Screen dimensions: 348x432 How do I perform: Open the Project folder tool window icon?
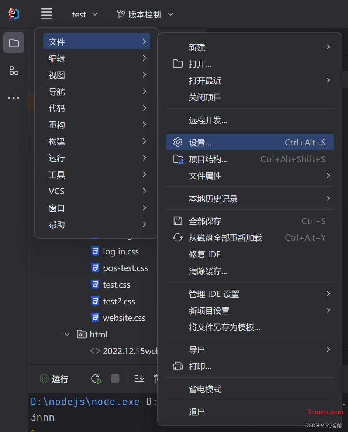pos(14,43)
